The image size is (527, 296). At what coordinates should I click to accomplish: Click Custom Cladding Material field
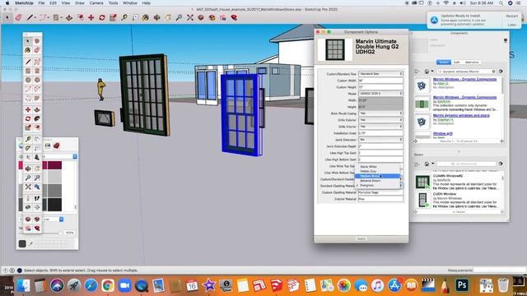(x=380, y=192)
